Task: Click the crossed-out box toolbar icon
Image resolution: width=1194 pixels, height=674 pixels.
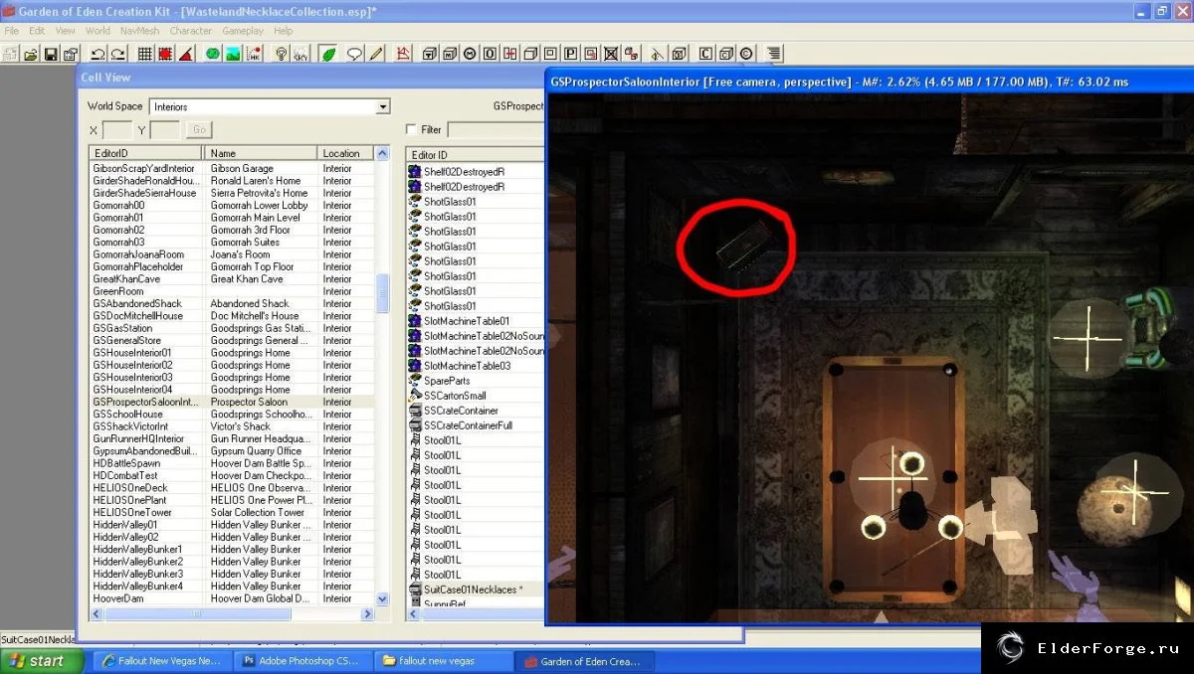Action: pyautogui.click(x=610, y=54)
